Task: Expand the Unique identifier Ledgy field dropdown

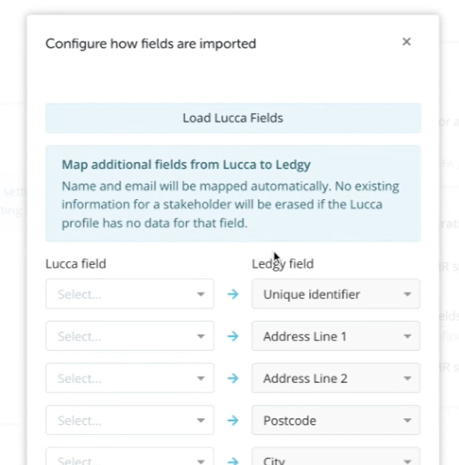Action: point(336,294)
